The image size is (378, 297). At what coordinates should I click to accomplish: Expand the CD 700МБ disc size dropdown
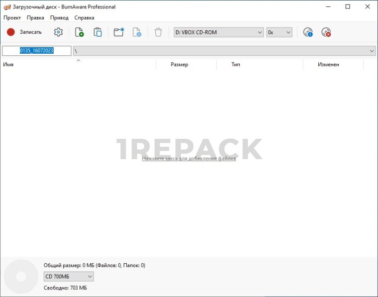coord(69,276)
